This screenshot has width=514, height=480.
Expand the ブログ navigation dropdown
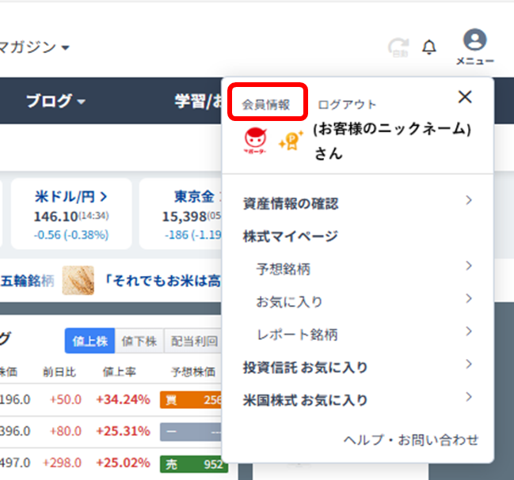55,100
